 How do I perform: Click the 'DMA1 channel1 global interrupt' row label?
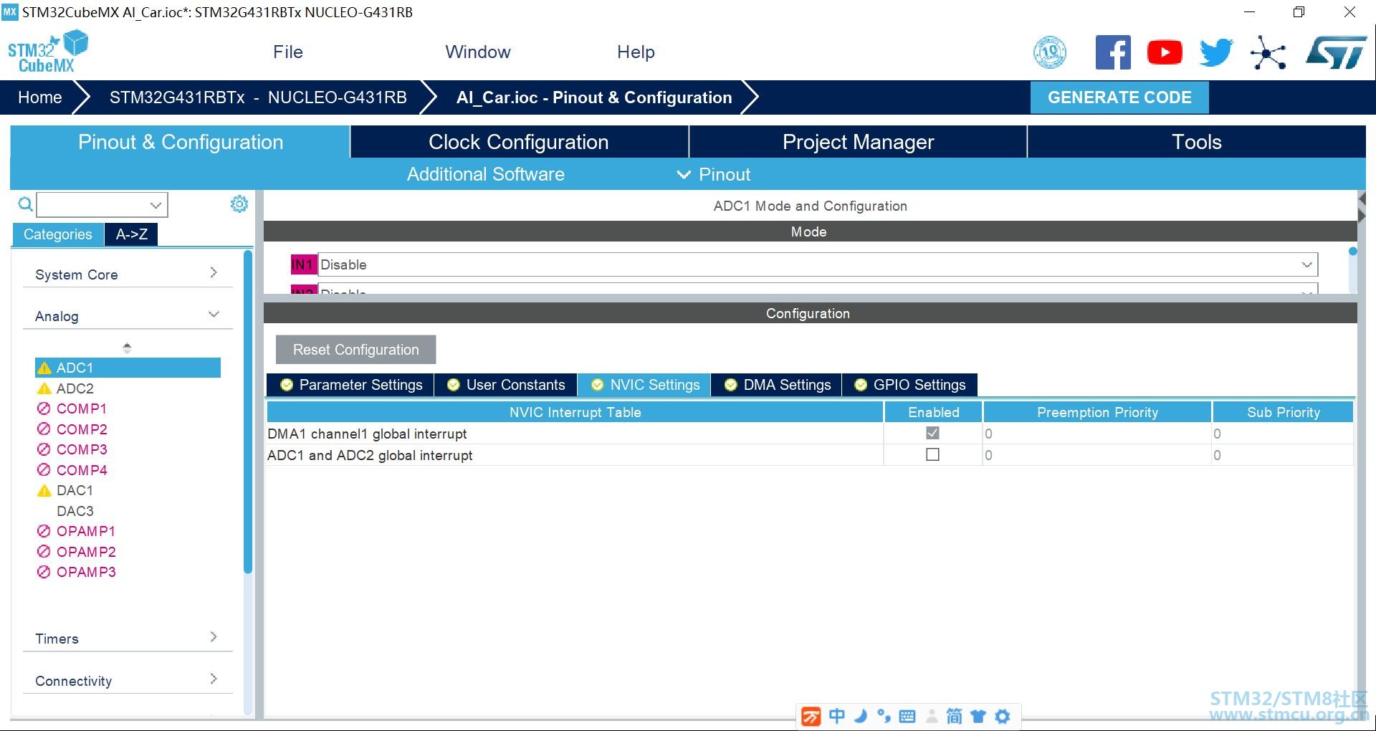(367, 434)
